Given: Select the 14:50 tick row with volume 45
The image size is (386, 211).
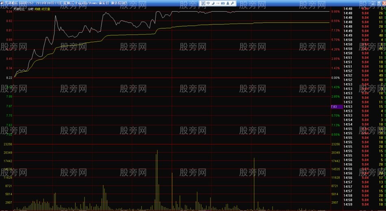Looking at the screenshot, I should (x=364, y=49).
